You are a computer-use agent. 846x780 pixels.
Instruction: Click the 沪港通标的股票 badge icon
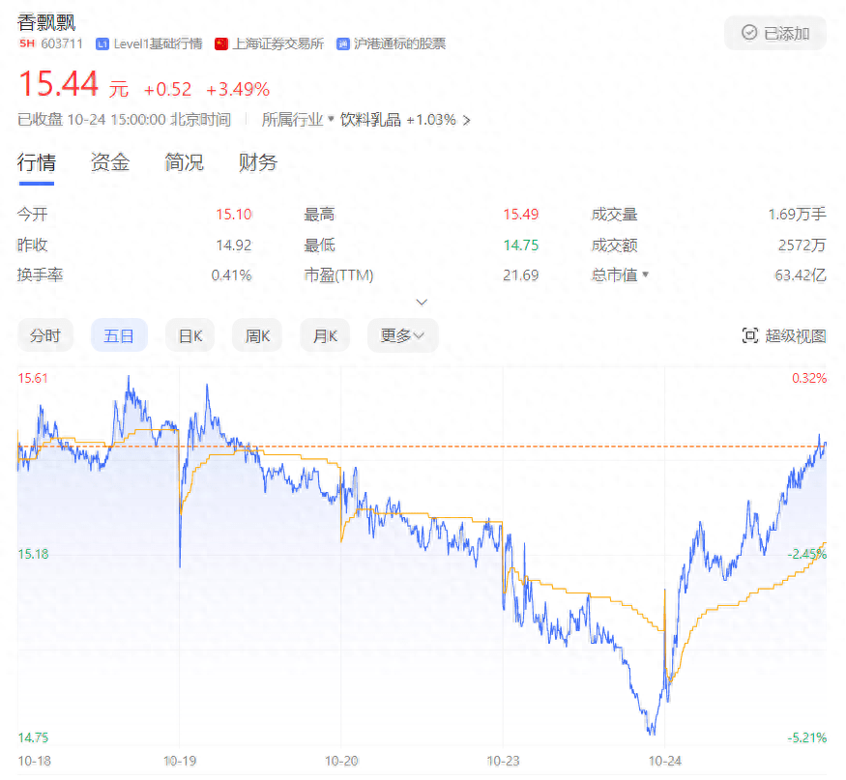coord(343,43)
